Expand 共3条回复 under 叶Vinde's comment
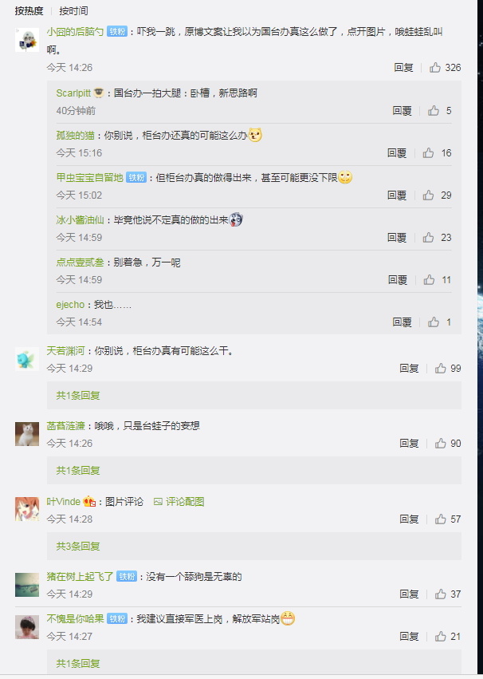Viewport: 483px width, 679px height. point(78,546)
